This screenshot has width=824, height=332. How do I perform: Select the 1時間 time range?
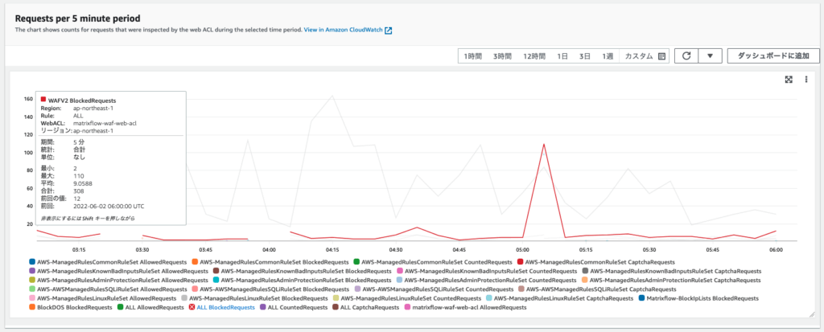click(x=472, y=56)
